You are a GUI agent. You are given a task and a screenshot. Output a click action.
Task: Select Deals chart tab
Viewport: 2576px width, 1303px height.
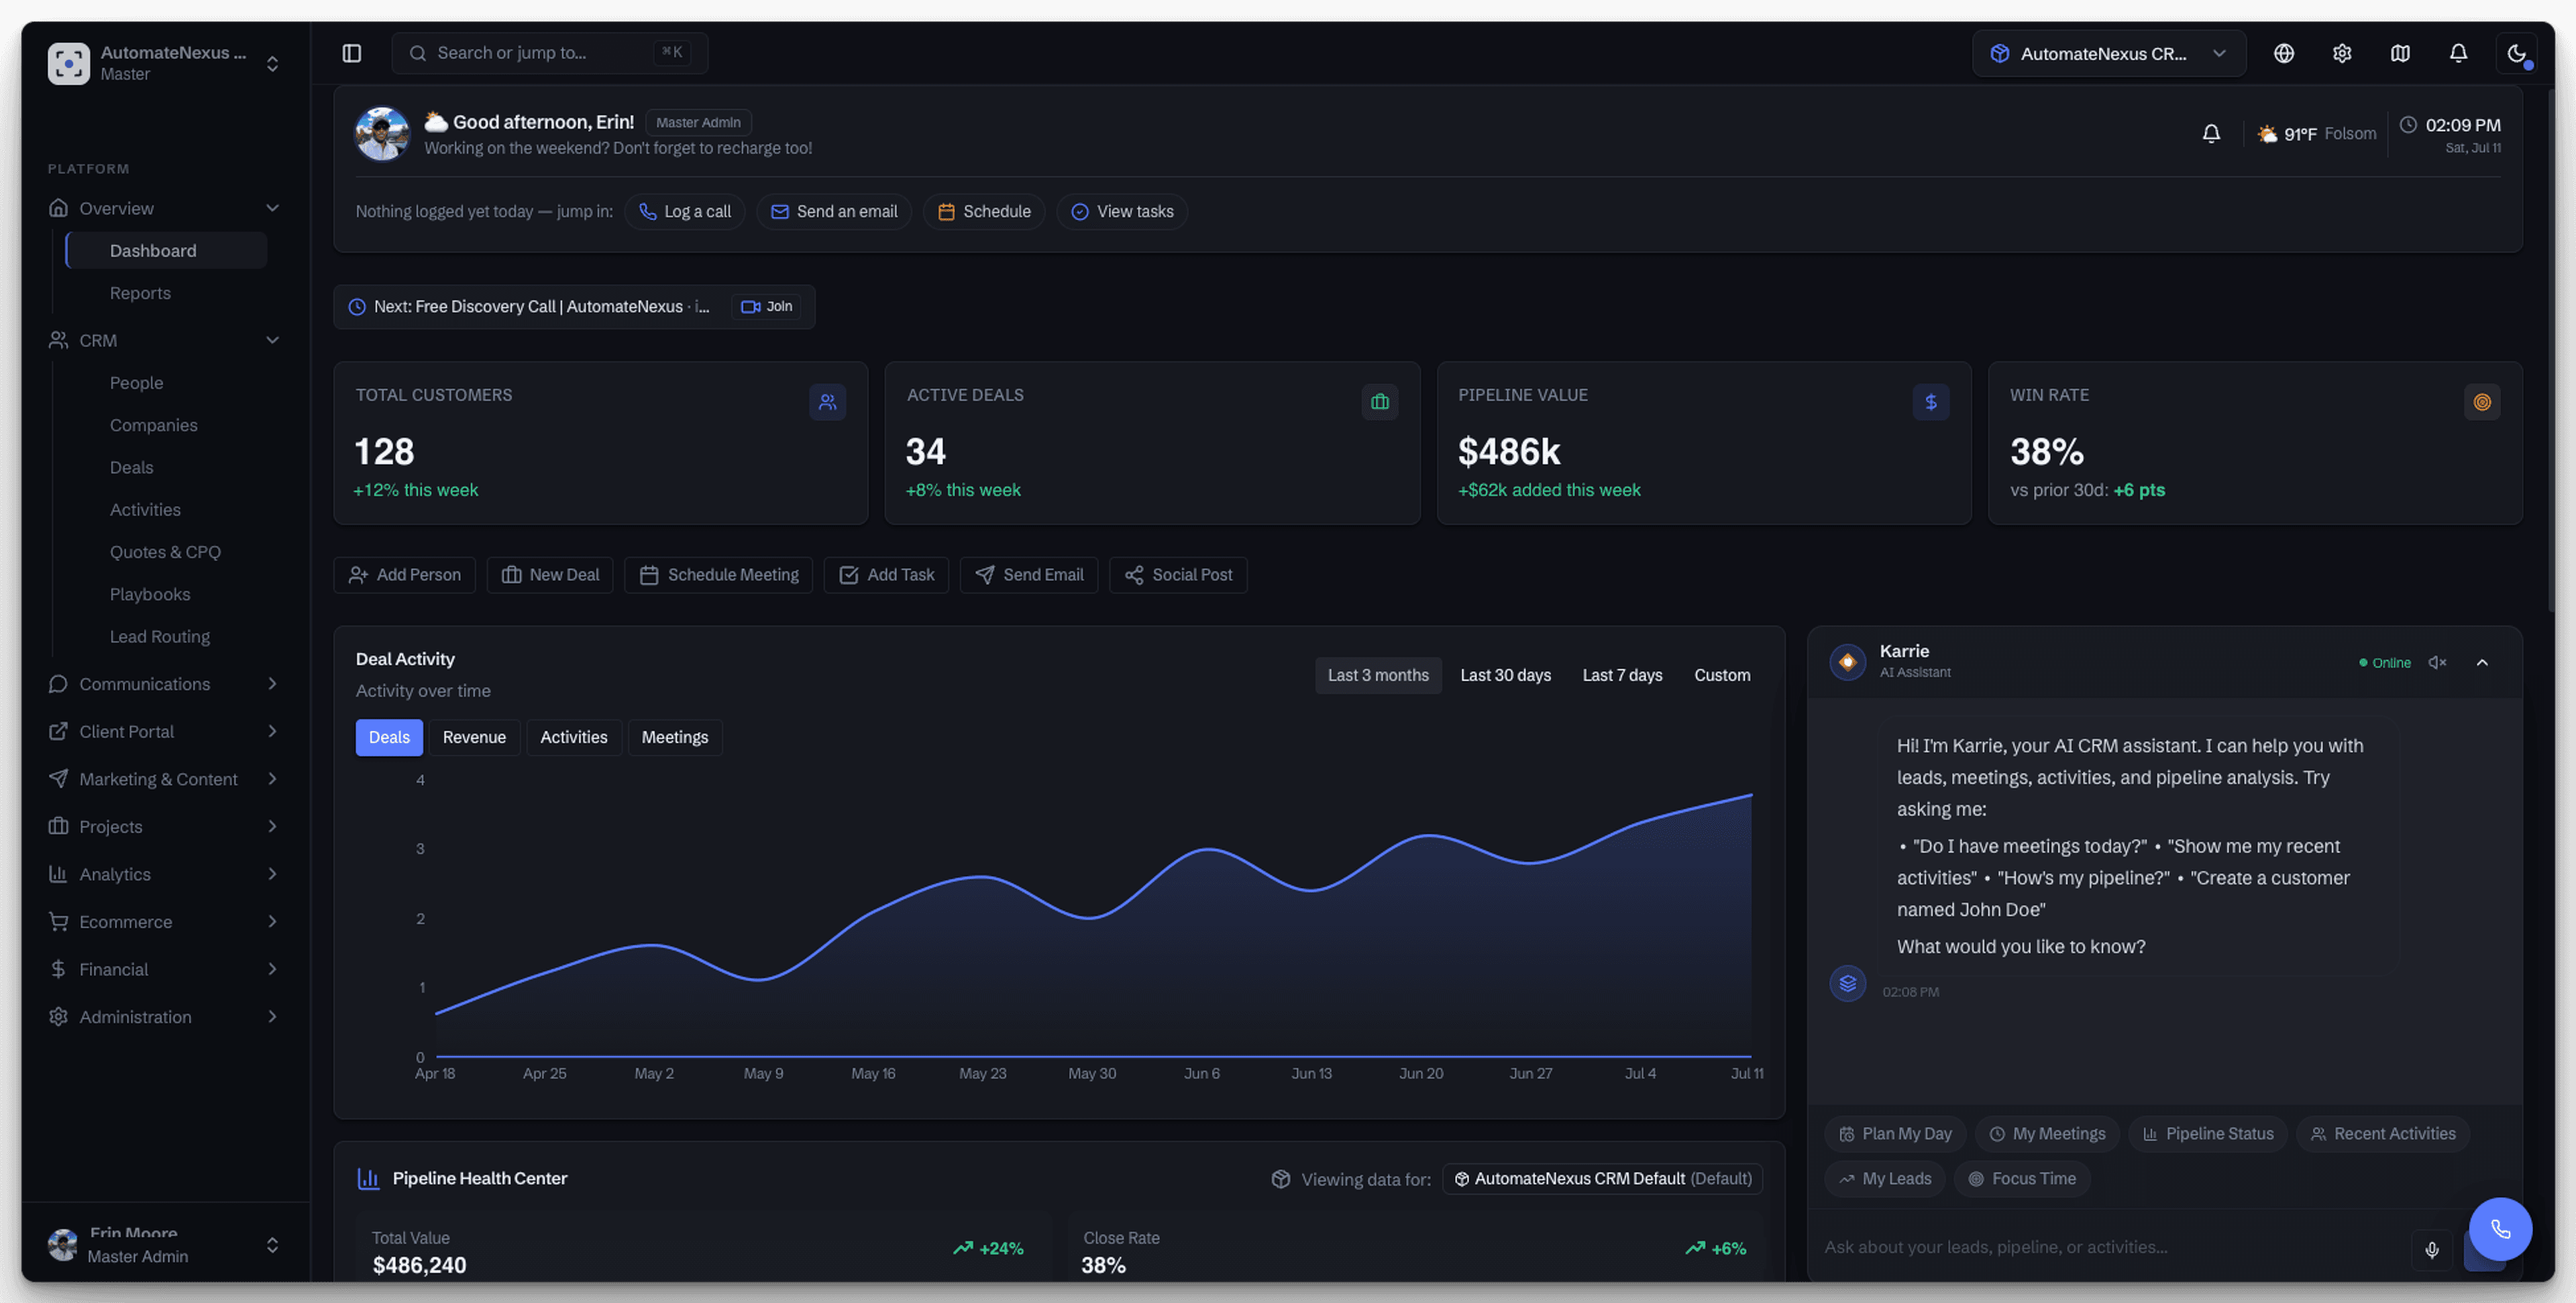click(x=389, y=737)
